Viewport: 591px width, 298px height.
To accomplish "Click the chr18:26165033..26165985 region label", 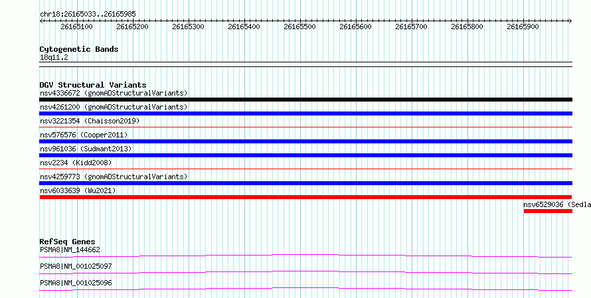I will (88, 15).
